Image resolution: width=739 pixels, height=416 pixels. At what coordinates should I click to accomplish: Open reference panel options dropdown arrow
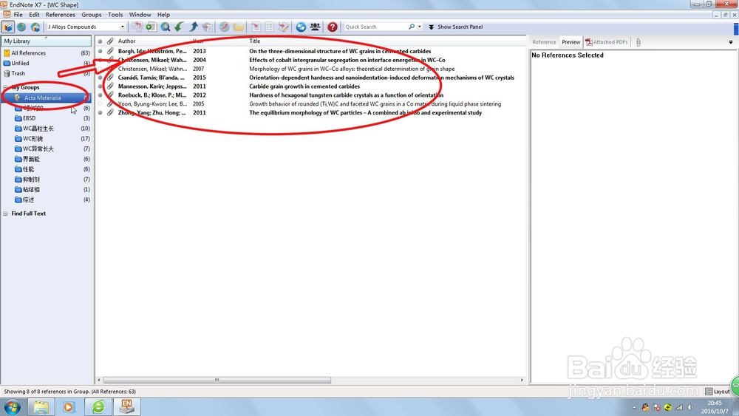[731, 42]
